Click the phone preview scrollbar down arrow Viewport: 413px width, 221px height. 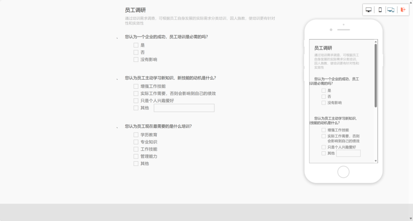pyautogui.click(x=375, y=160)
